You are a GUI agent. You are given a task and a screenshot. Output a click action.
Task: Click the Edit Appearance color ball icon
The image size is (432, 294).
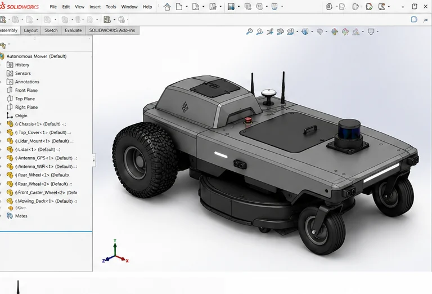335,32
